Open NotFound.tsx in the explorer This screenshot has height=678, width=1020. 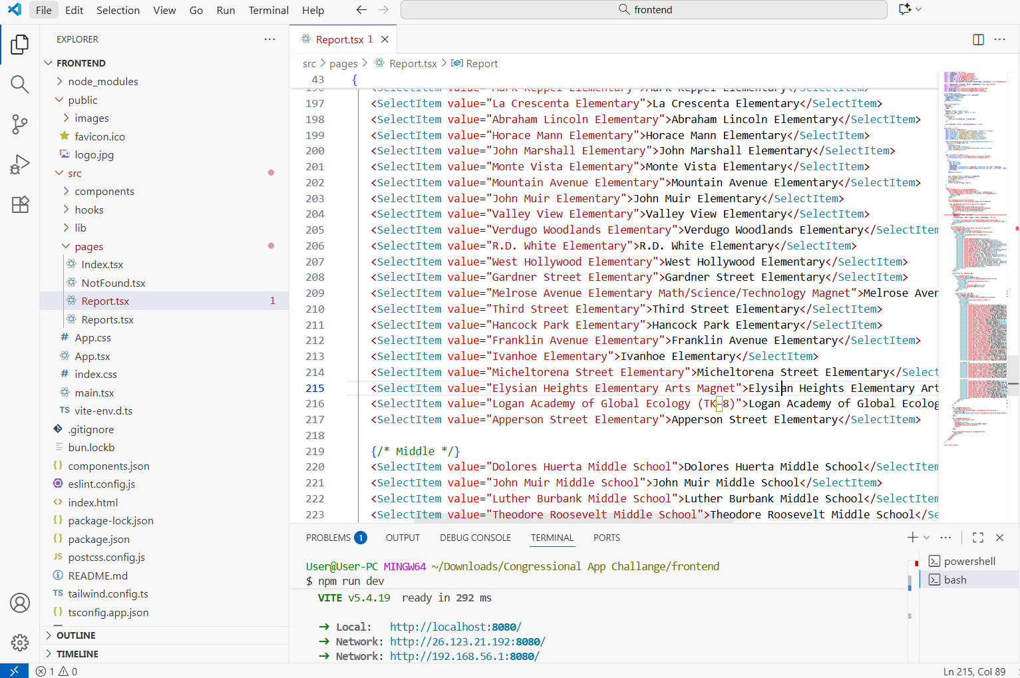(164, 283)
